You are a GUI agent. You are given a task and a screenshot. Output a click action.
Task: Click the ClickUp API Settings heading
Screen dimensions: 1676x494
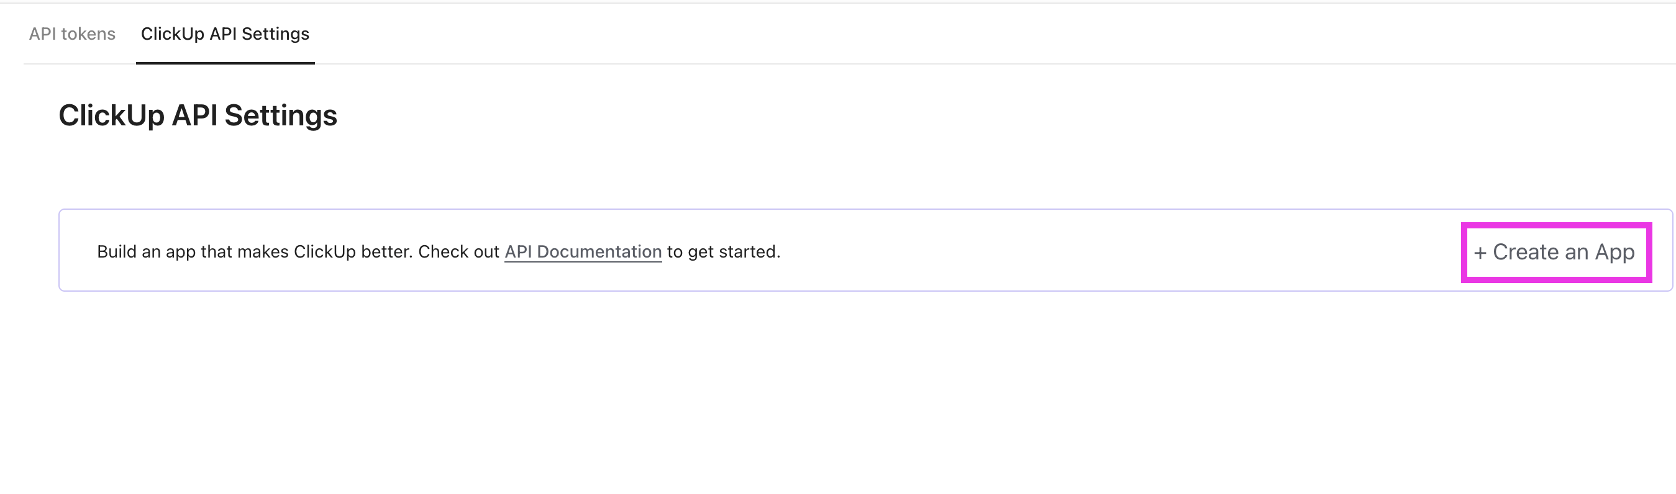click(198, 115)
